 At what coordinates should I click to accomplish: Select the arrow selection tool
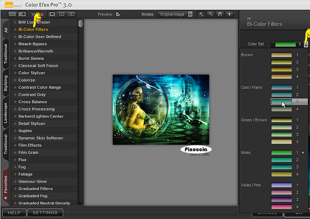(x=201, y=14)
